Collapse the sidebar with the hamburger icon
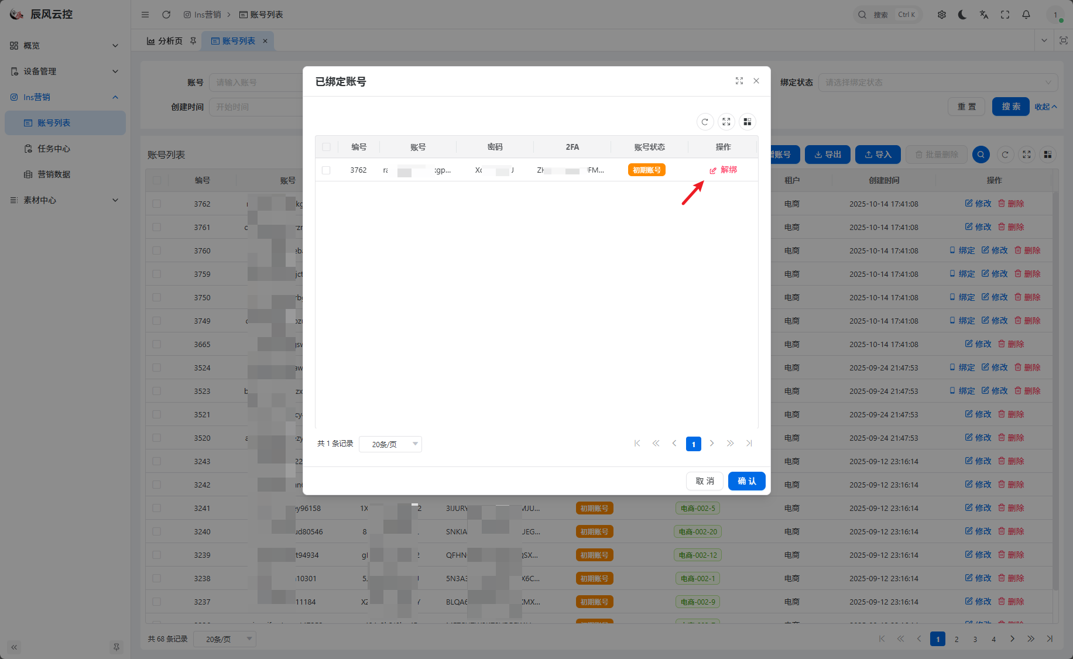Viewport: 1073px width, 659px height. coord(145,15)
